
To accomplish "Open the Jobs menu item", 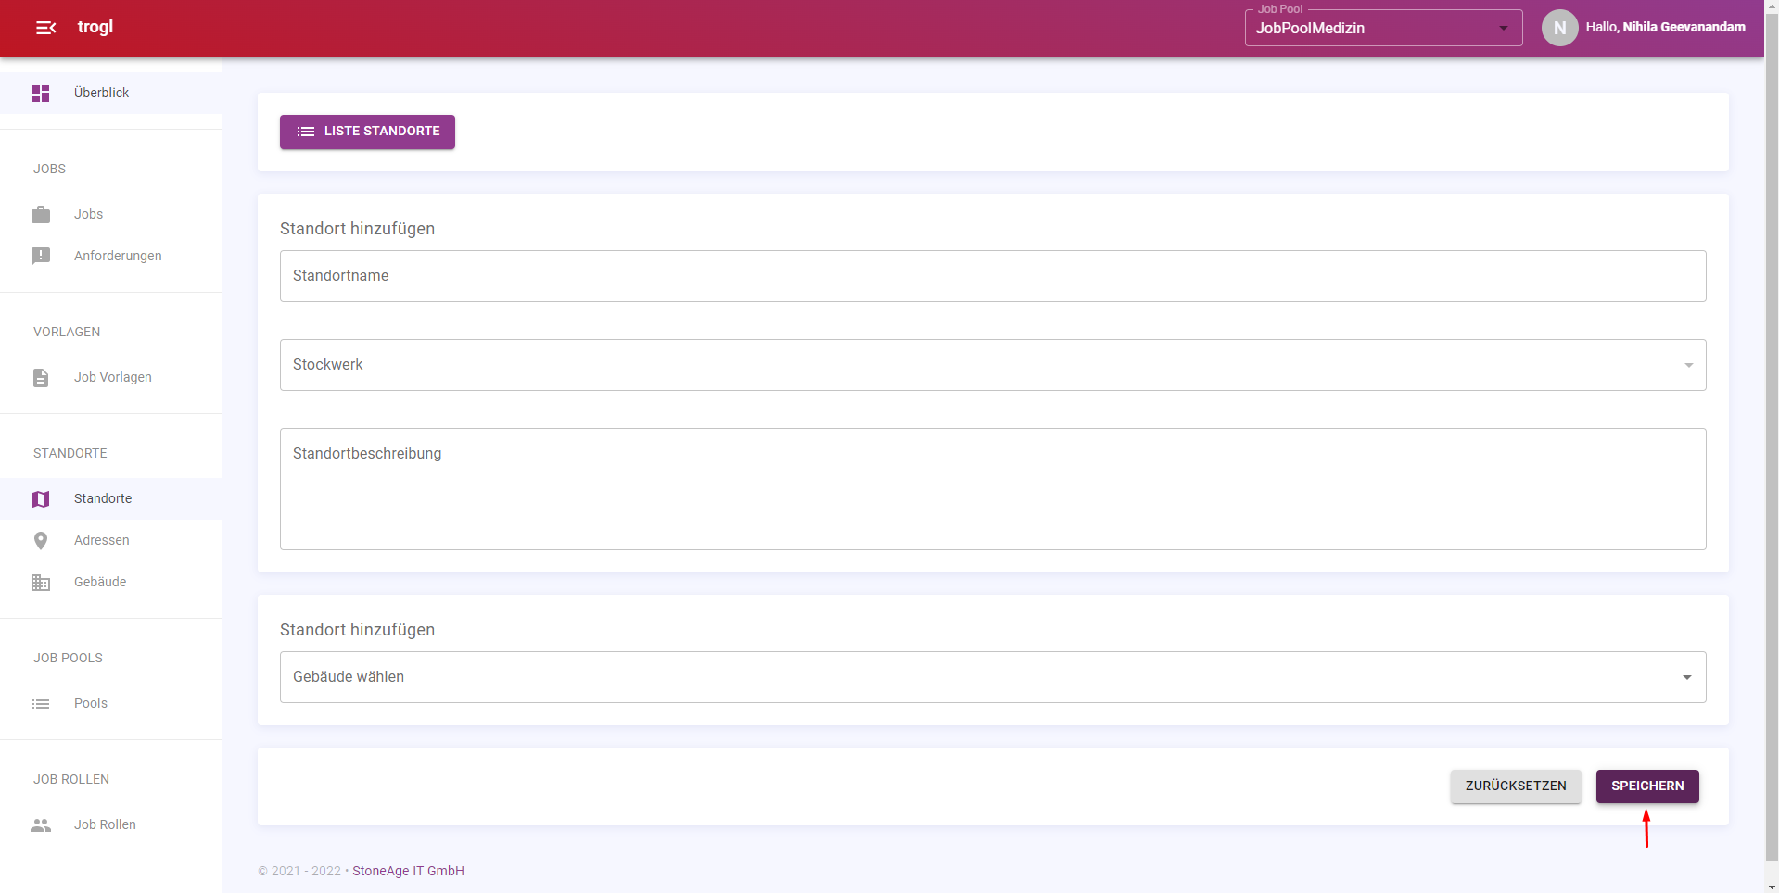I will [x=110, y=214].
